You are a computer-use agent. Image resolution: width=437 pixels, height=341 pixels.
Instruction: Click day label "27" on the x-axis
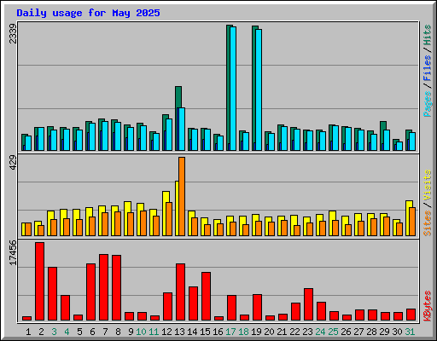coord(358,332)
